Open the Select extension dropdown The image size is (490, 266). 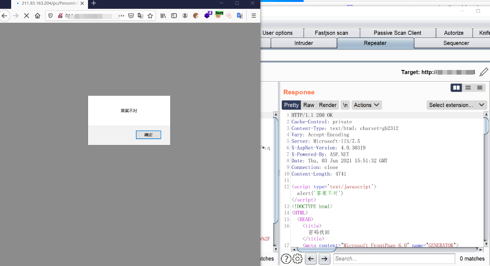[456, 105]
